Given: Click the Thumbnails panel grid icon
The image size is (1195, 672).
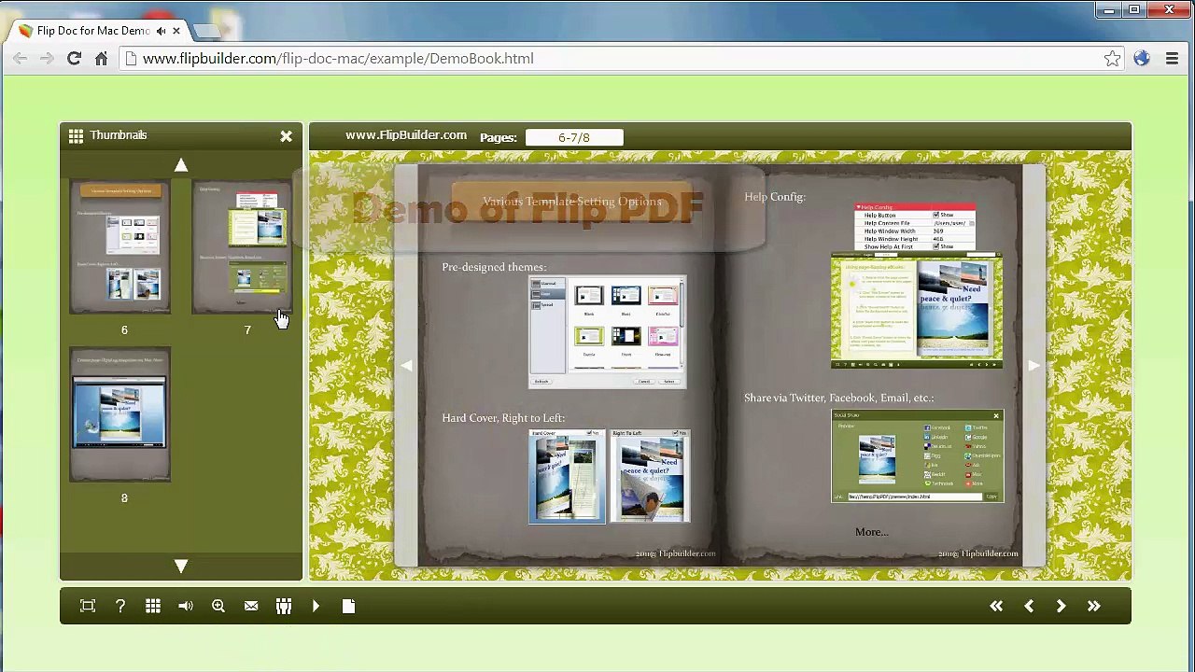Looking at the screenshot, I should [x=76, y=135].
